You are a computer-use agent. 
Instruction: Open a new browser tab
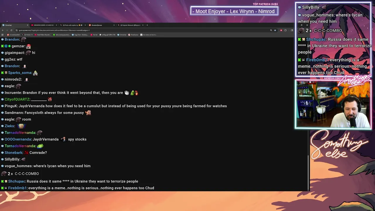[x=147, y=25]
